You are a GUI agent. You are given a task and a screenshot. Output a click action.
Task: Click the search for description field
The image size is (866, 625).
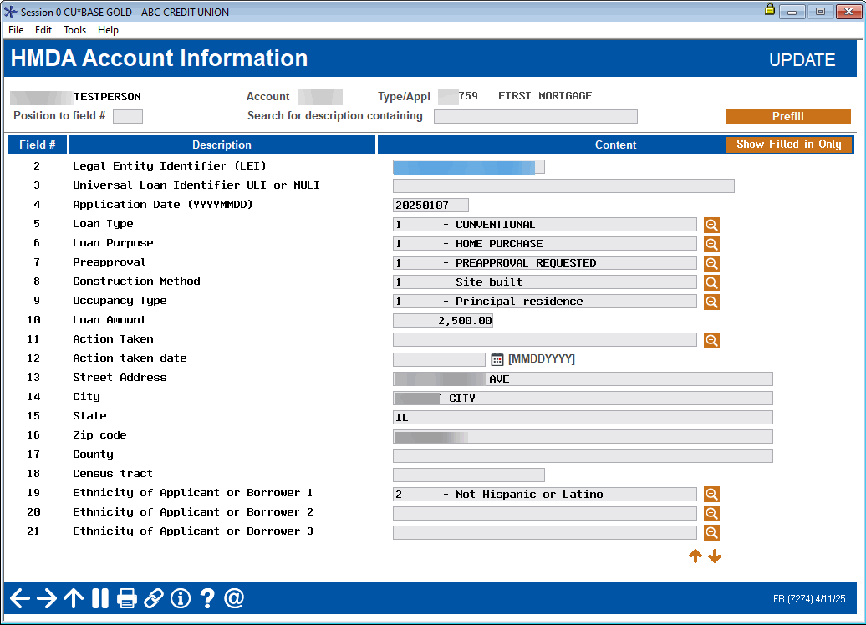tap(535, 116)
